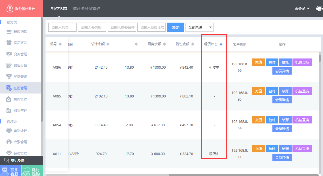Viewport: 323px width, 176px height.
Task: Open 奖品派发 gift icon in sidebar
Action: point(9,43)
